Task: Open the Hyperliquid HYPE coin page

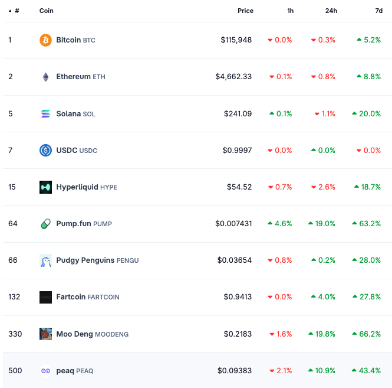Action: [x=87, y=187]
